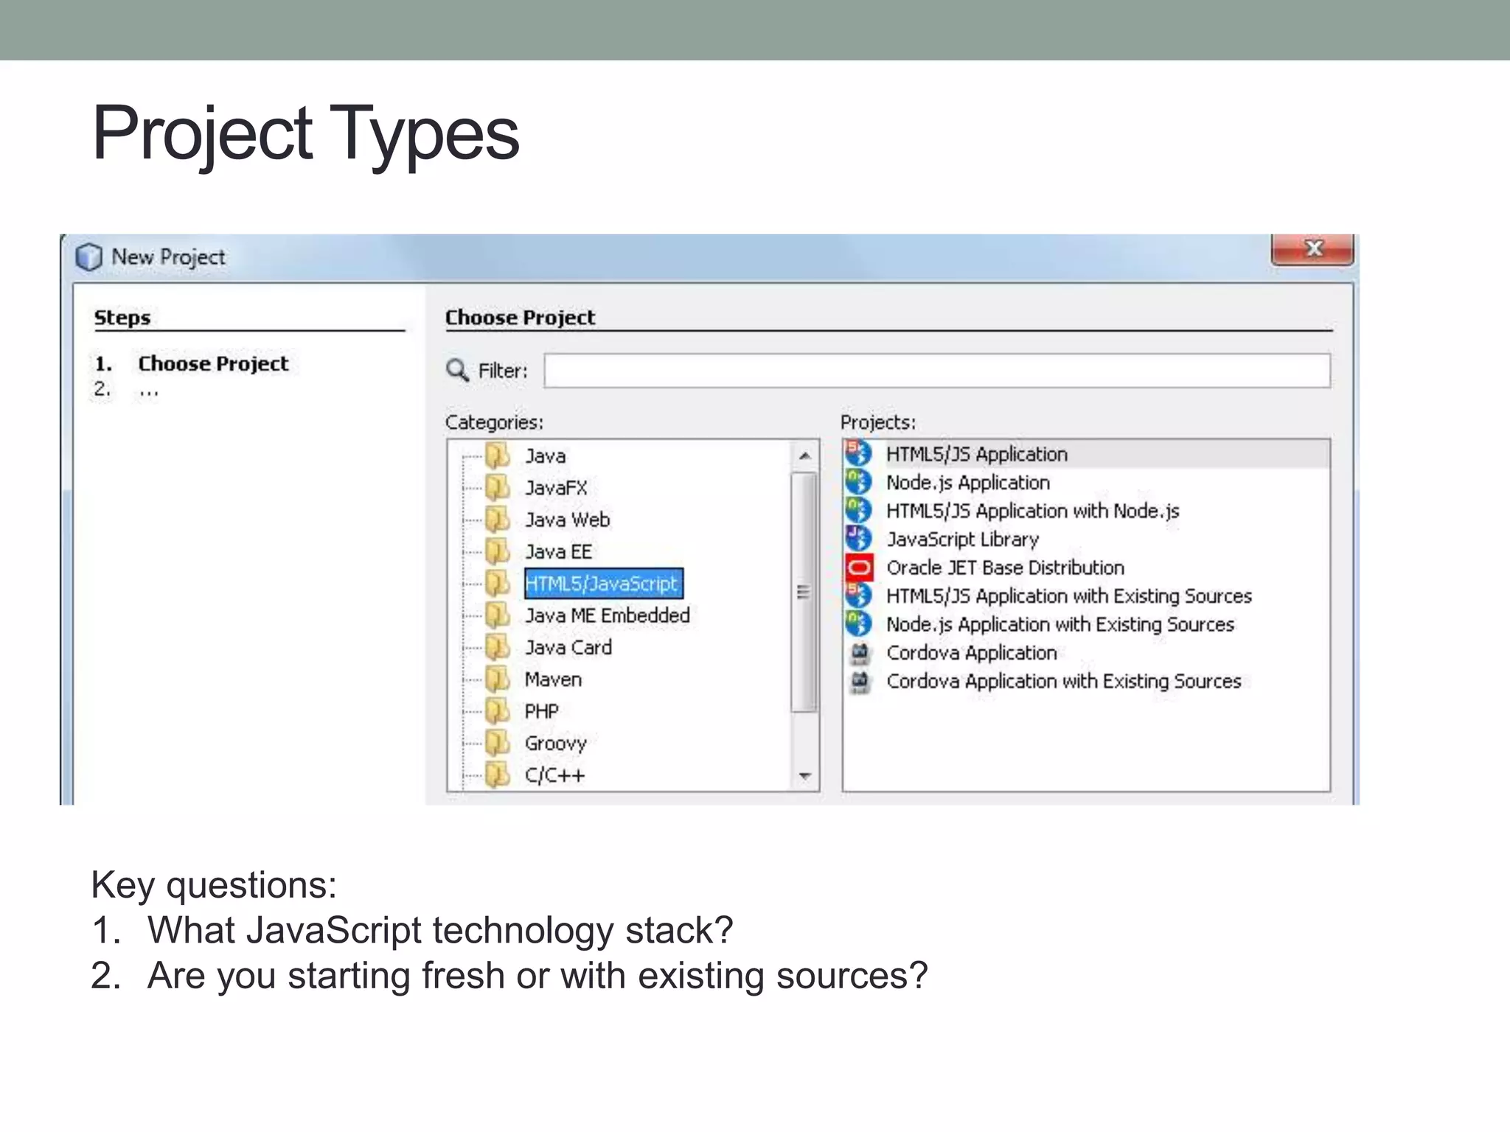This screenshot has width=1510, height=1132.
Task: Click the Categories list scrollbar thumb
Action: point(804,593)
